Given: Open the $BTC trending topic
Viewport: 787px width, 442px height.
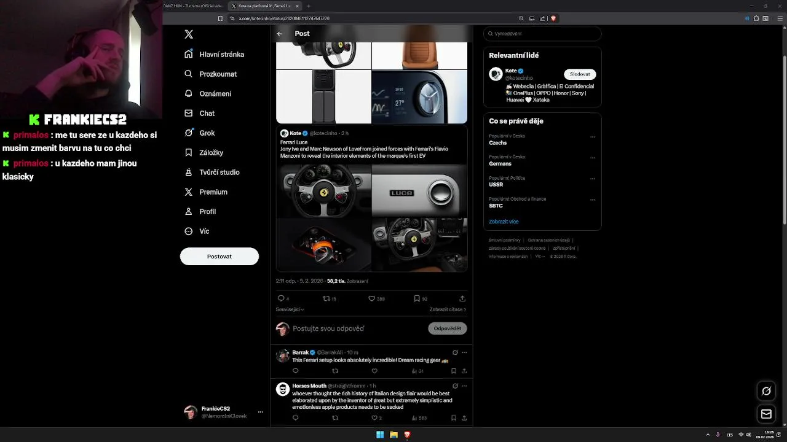Looking at the screenshot, I should 496,206.
